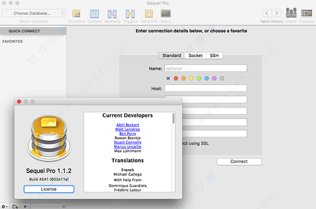Open the Relations view icon
The image size is (316, 209).
tap(112, 14)
